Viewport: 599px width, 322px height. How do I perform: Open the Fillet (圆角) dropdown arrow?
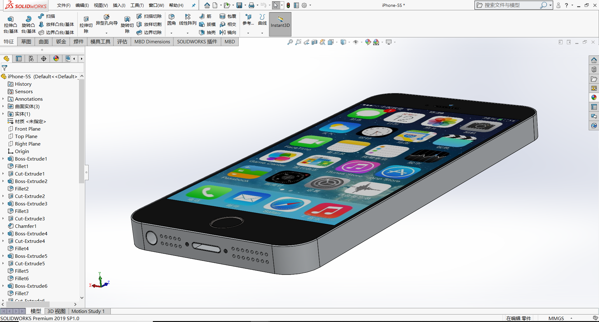pyautogui.click(x=171, y=33)
